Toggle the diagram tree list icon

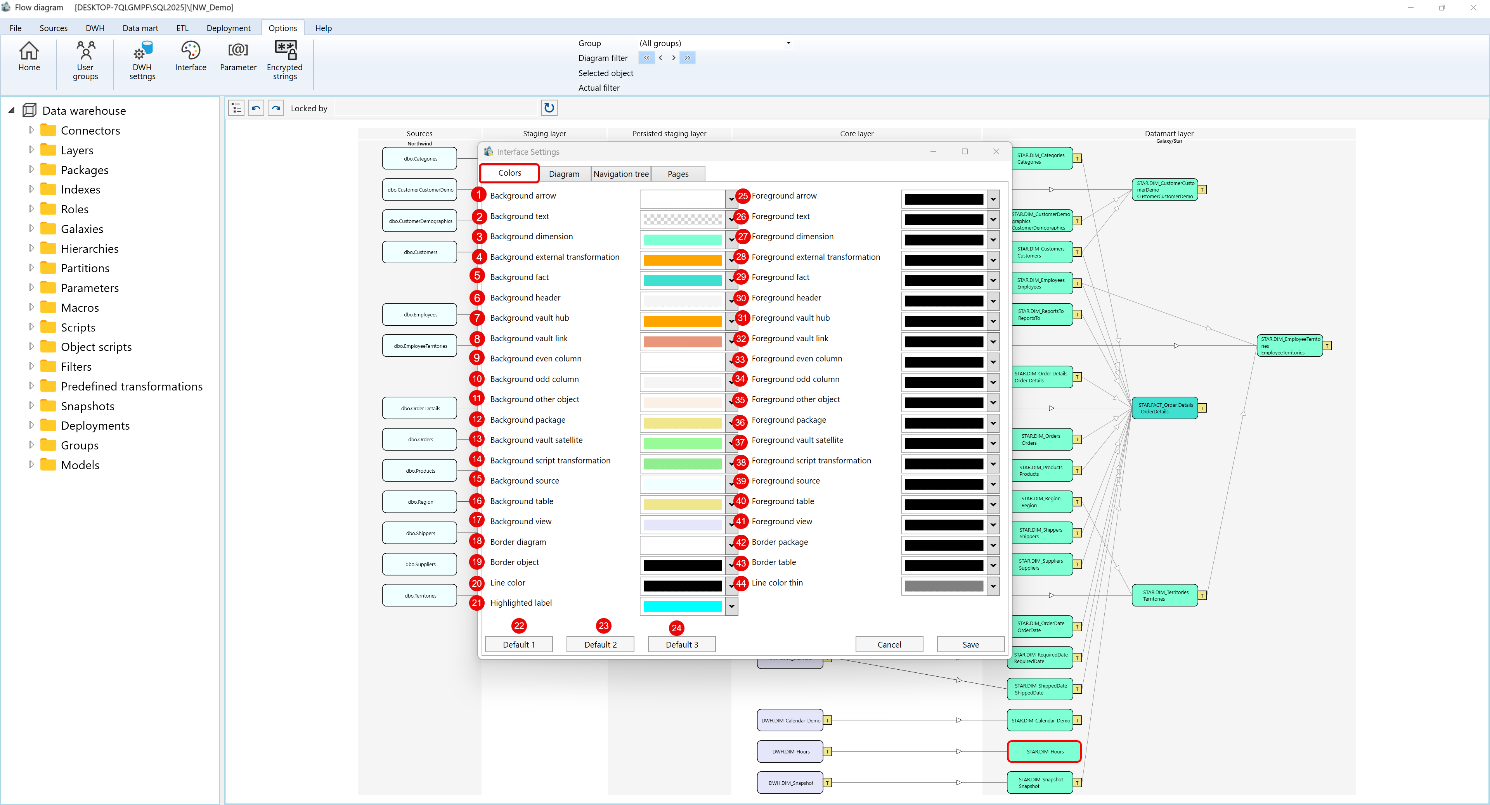click(x=236, y=108)
